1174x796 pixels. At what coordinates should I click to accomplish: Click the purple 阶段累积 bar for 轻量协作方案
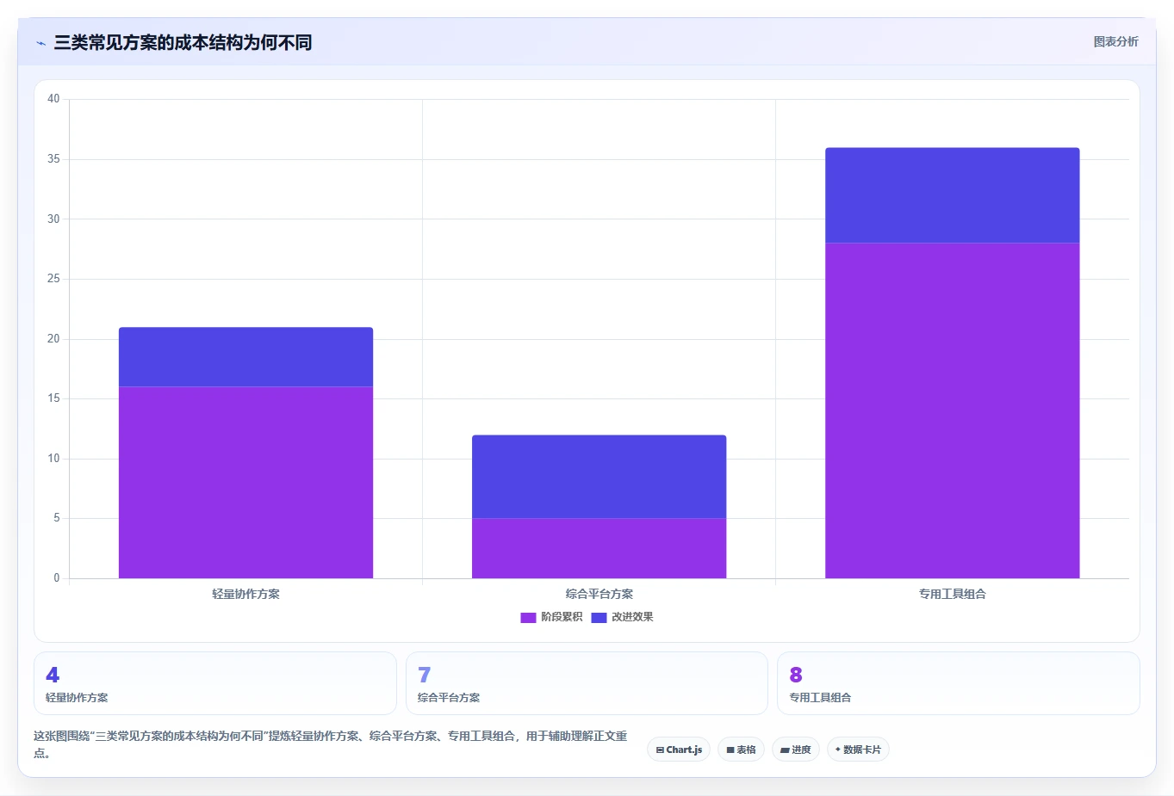245,482
